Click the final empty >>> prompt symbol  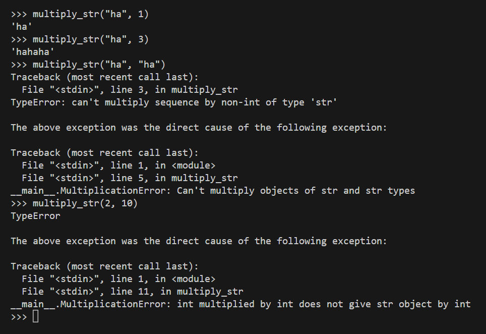(x=19, y=317)
